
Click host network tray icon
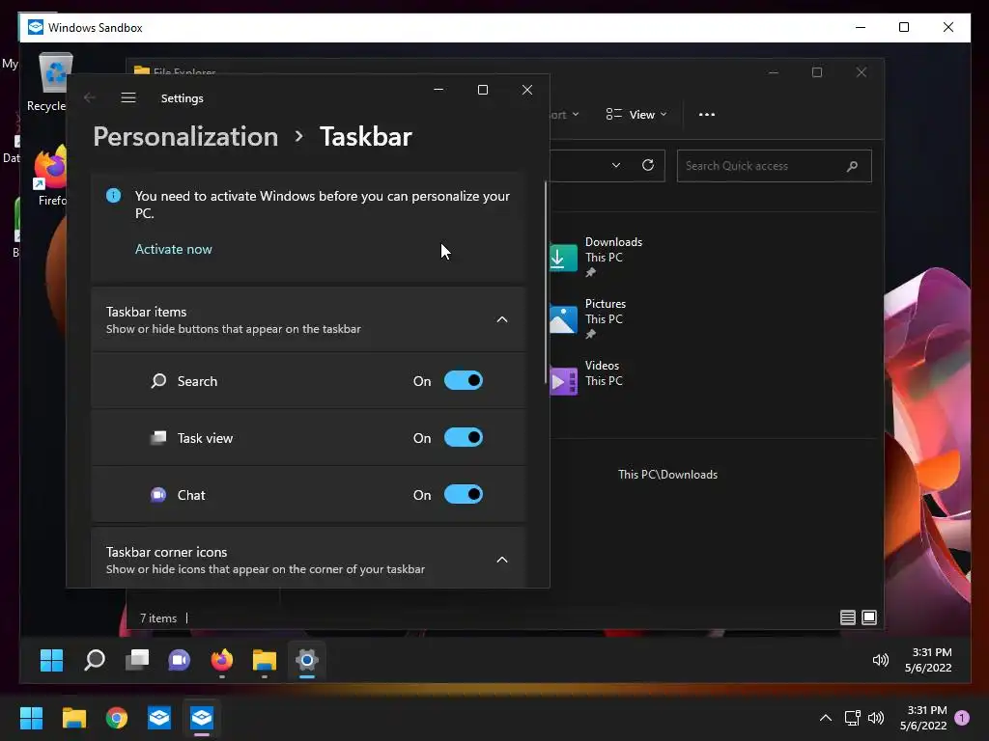[852, 718]
